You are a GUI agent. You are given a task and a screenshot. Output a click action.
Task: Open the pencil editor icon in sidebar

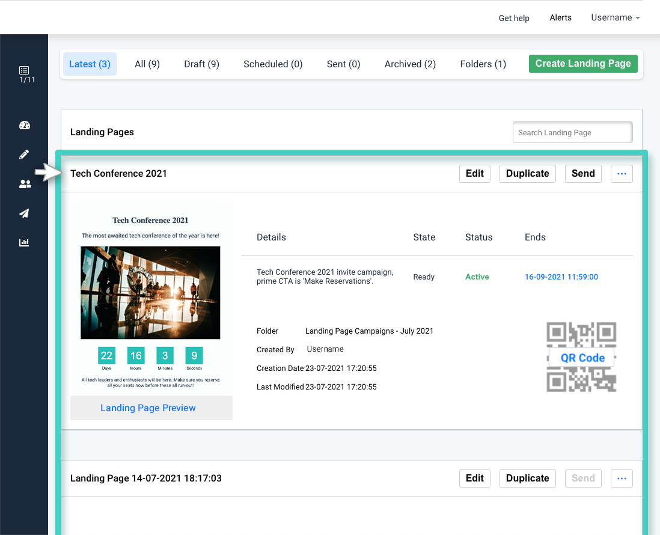(x=24, y=154)
